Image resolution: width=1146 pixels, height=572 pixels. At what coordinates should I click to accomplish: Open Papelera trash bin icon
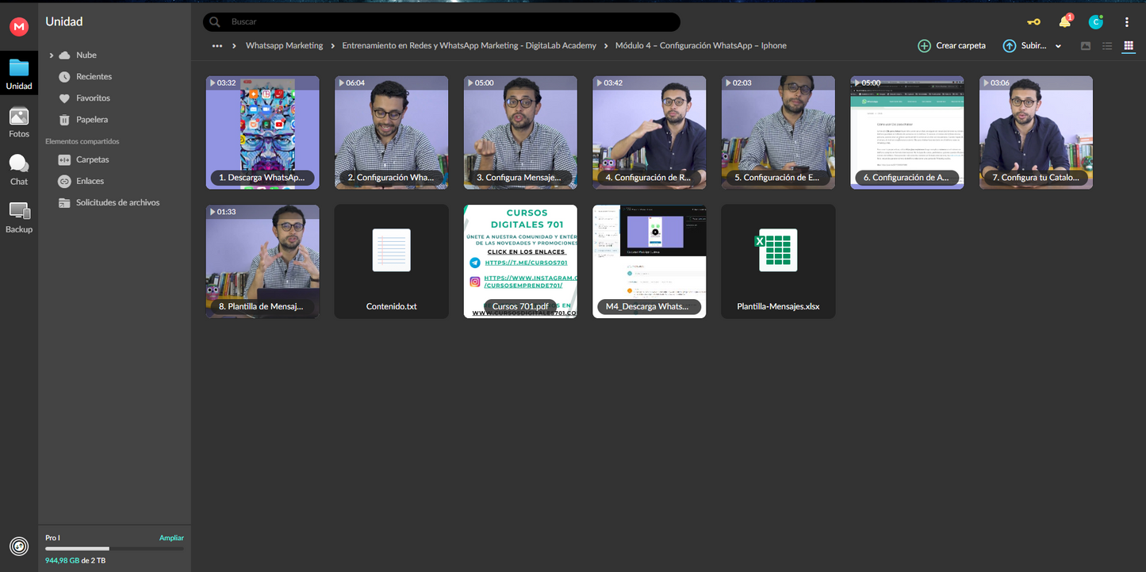point(64,120)
